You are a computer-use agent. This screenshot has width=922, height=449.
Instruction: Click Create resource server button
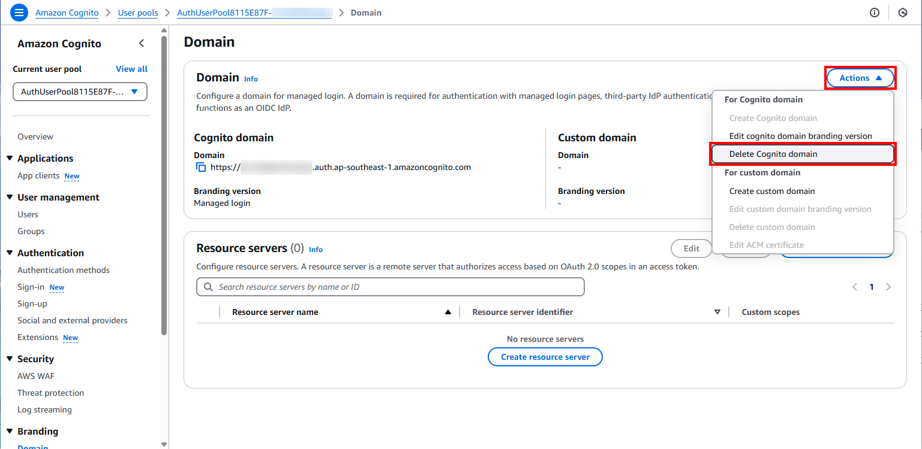pos(545,357)
